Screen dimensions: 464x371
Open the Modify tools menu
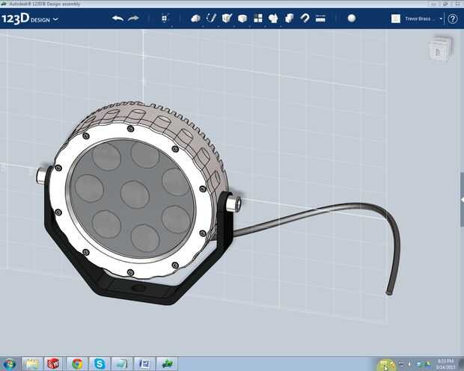coord(242,19)
